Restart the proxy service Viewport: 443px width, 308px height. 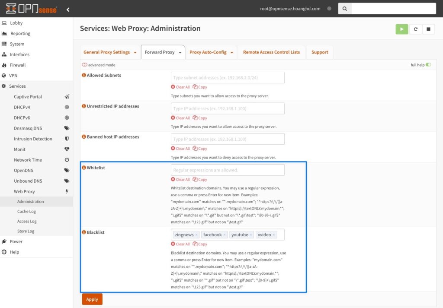(416, 29)
